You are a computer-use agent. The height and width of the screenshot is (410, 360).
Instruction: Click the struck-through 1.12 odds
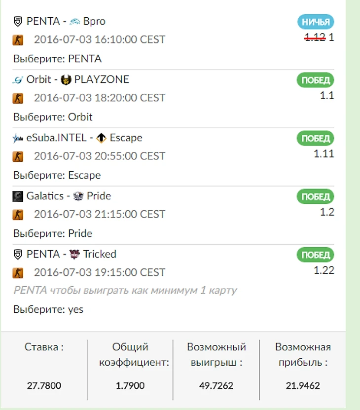click(x=315, y=37)
